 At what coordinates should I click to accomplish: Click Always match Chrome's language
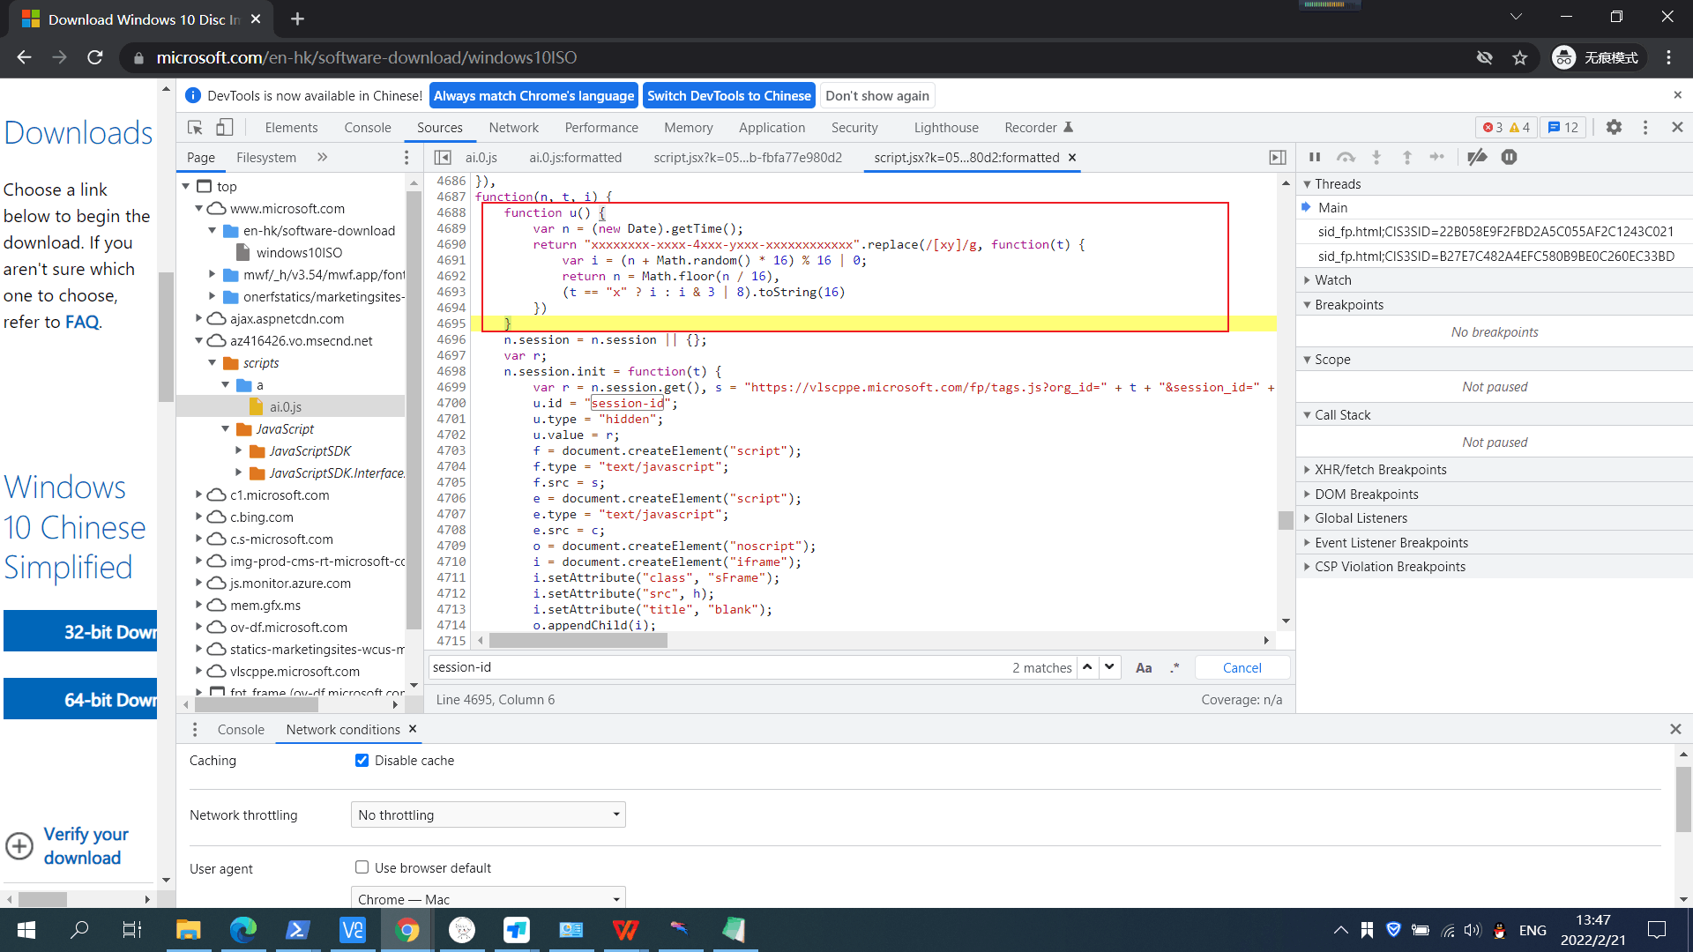click(533, 96)
